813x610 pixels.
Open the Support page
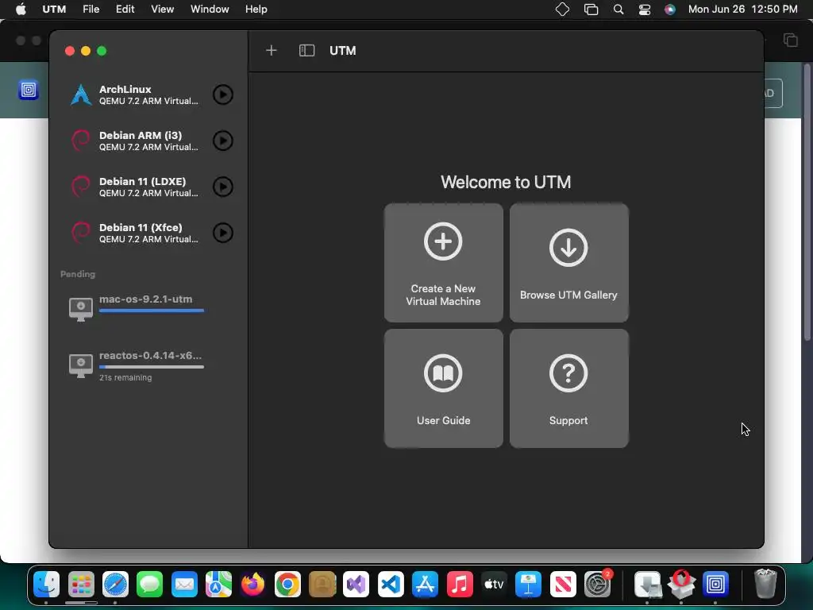point(568,388)
